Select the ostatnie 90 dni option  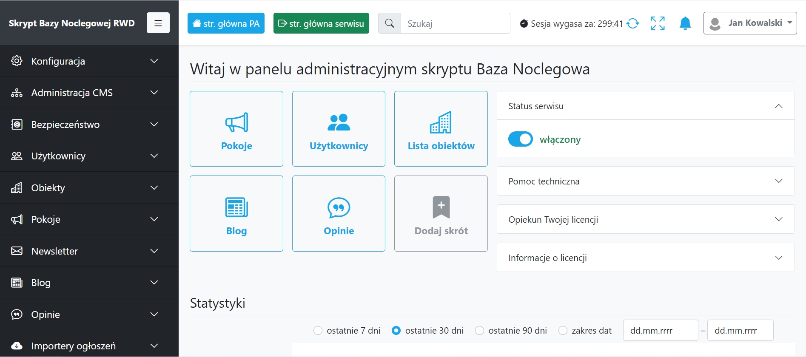[x=479, y=331]
